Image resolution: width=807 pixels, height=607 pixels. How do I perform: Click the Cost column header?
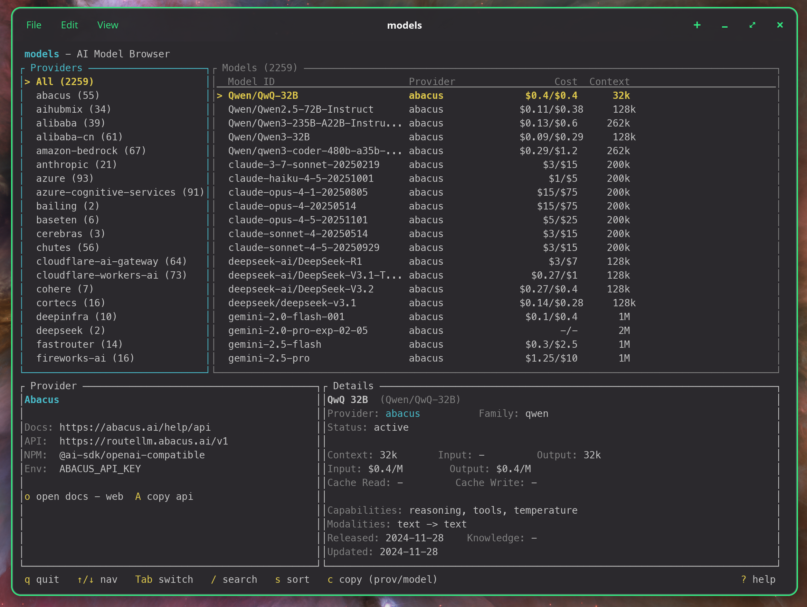566,81
